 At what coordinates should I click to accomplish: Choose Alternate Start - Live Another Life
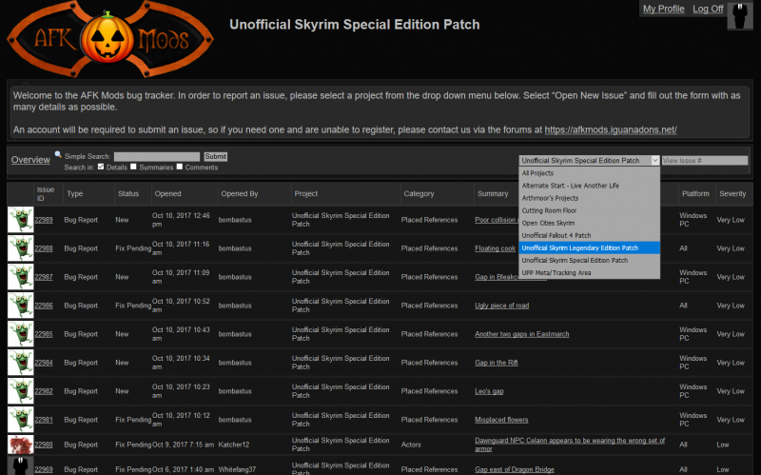[x=589, y=186]
